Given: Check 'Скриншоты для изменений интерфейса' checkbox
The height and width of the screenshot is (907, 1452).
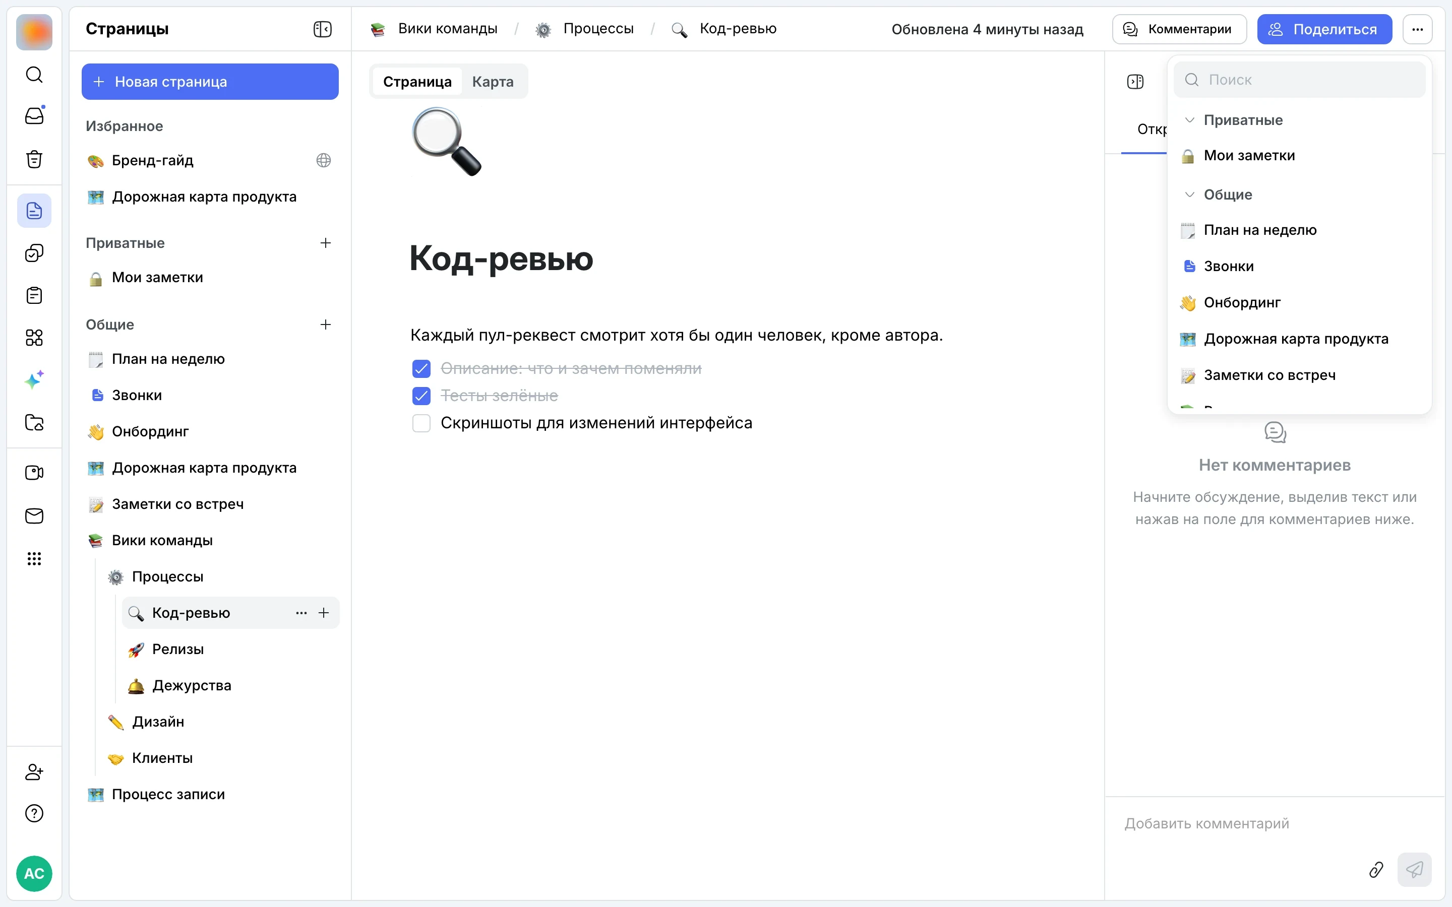Looking at the screenshot, I should click(421, 423).
